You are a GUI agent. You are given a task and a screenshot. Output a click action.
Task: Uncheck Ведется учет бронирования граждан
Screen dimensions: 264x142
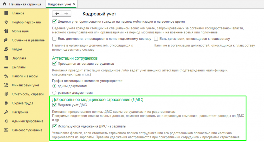tap(54, 21)
